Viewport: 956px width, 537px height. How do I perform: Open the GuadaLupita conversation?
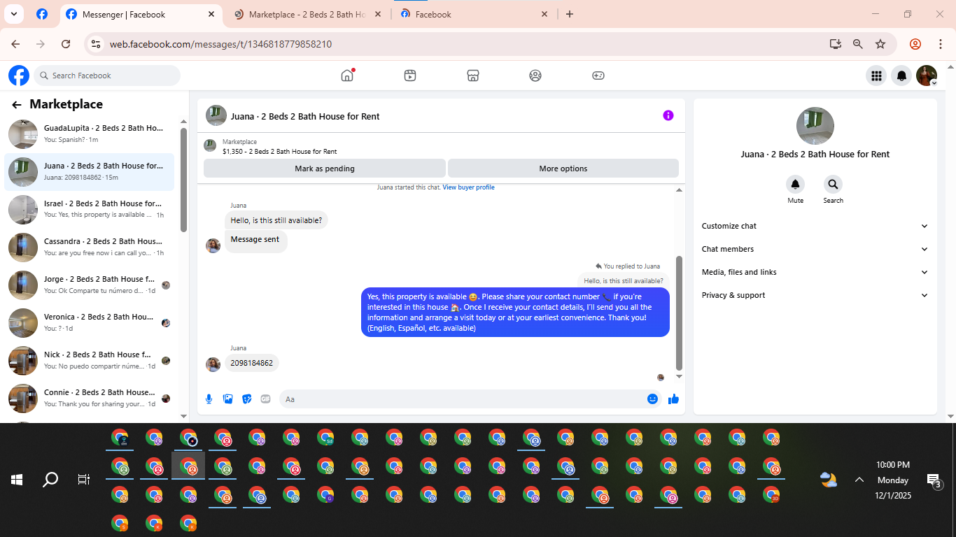click(90, 134)
